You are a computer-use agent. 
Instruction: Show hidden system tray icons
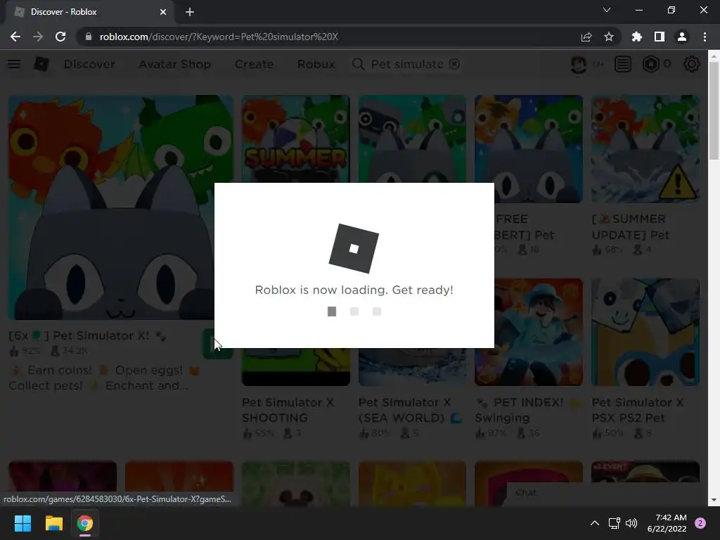(594, 523)
